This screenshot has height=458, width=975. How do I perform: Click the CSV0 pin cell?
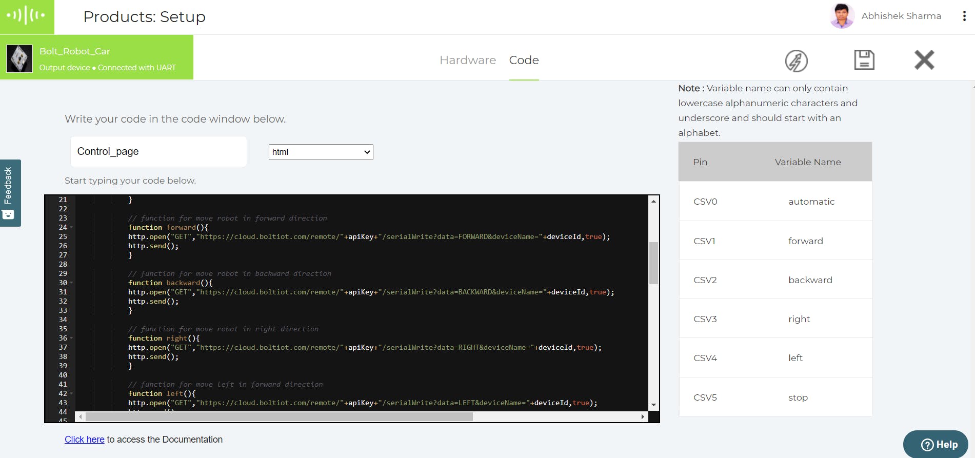tap(705, 202)
